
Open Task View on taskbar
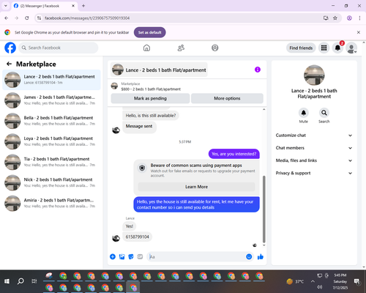pos(34,281)
